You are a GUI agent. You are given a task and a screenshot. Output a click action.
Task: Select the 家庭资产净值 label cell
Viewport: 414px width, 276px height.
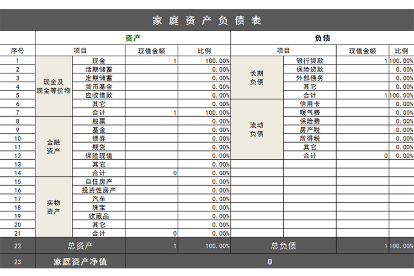pyautogui.click(x=81, y=262)
